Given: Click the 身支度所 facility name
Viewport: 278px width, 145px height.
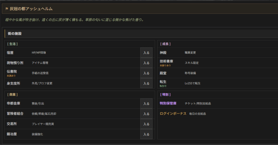Looking at the screenshot, I should (x=14, y=83).
